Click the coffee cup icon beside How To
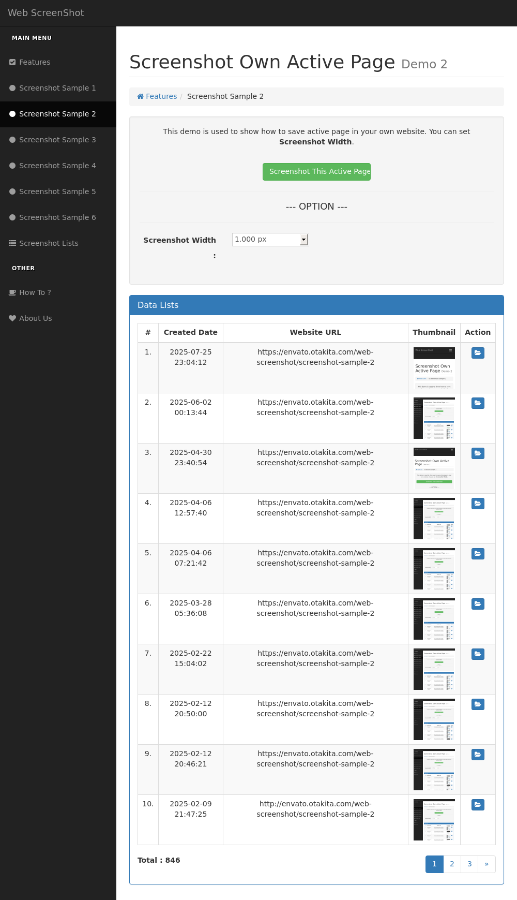The width and height of the screenshot is (517, 900). [12, 292]
